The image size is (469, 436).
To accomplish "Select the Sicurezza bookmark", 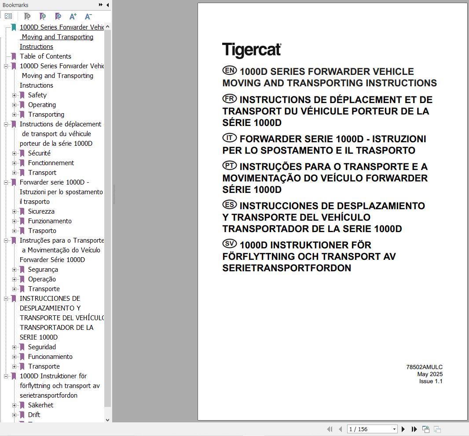I will pyautogui.click(x=40, y=211).
